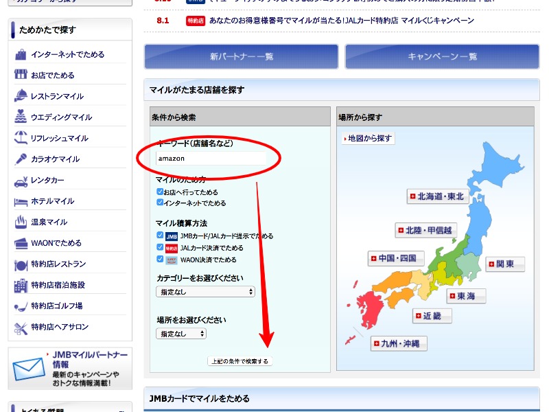Toggle the インターネットでためる checkbox in search conditions
Viewport: 549px width, 412px height.
point(160,202)
